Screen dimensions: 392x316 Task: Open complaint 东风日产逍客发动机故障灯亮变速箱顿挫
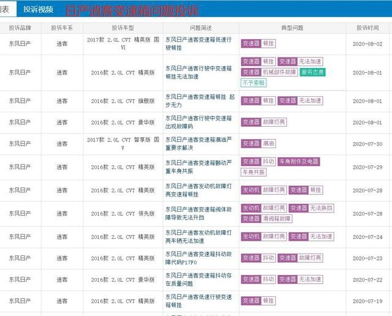[x=198, y=190]
